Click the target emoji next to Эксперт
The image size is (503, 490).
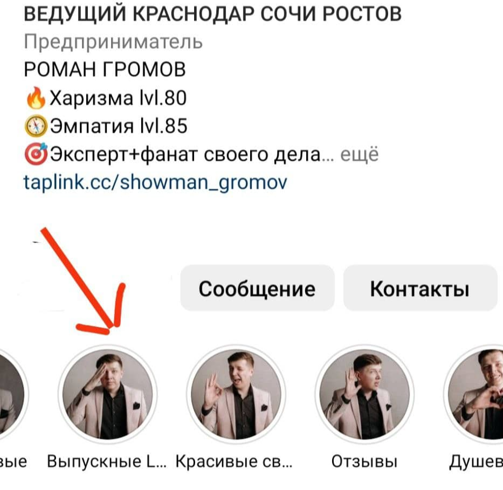(x=36, y=154)
